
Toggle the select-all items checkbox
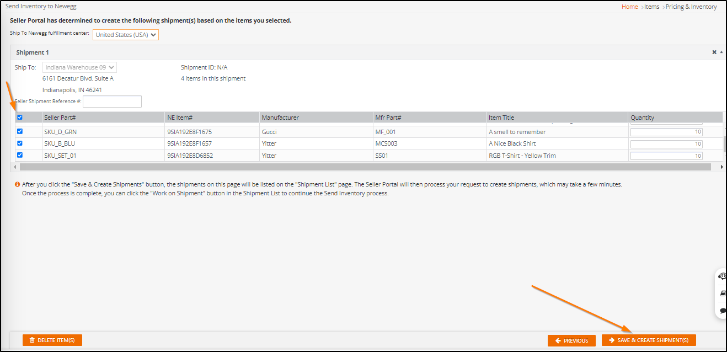pos(20,118)
